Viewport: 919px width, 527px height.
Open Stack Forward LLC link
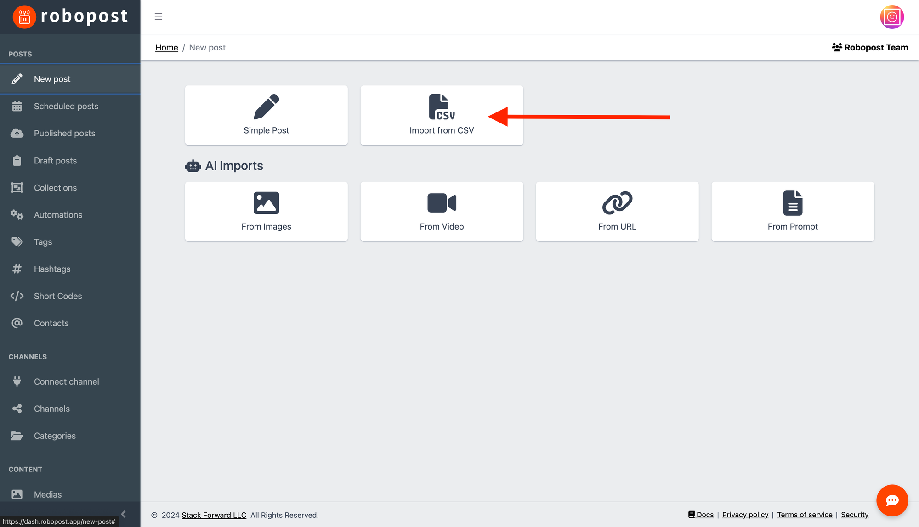click(214, 515)
